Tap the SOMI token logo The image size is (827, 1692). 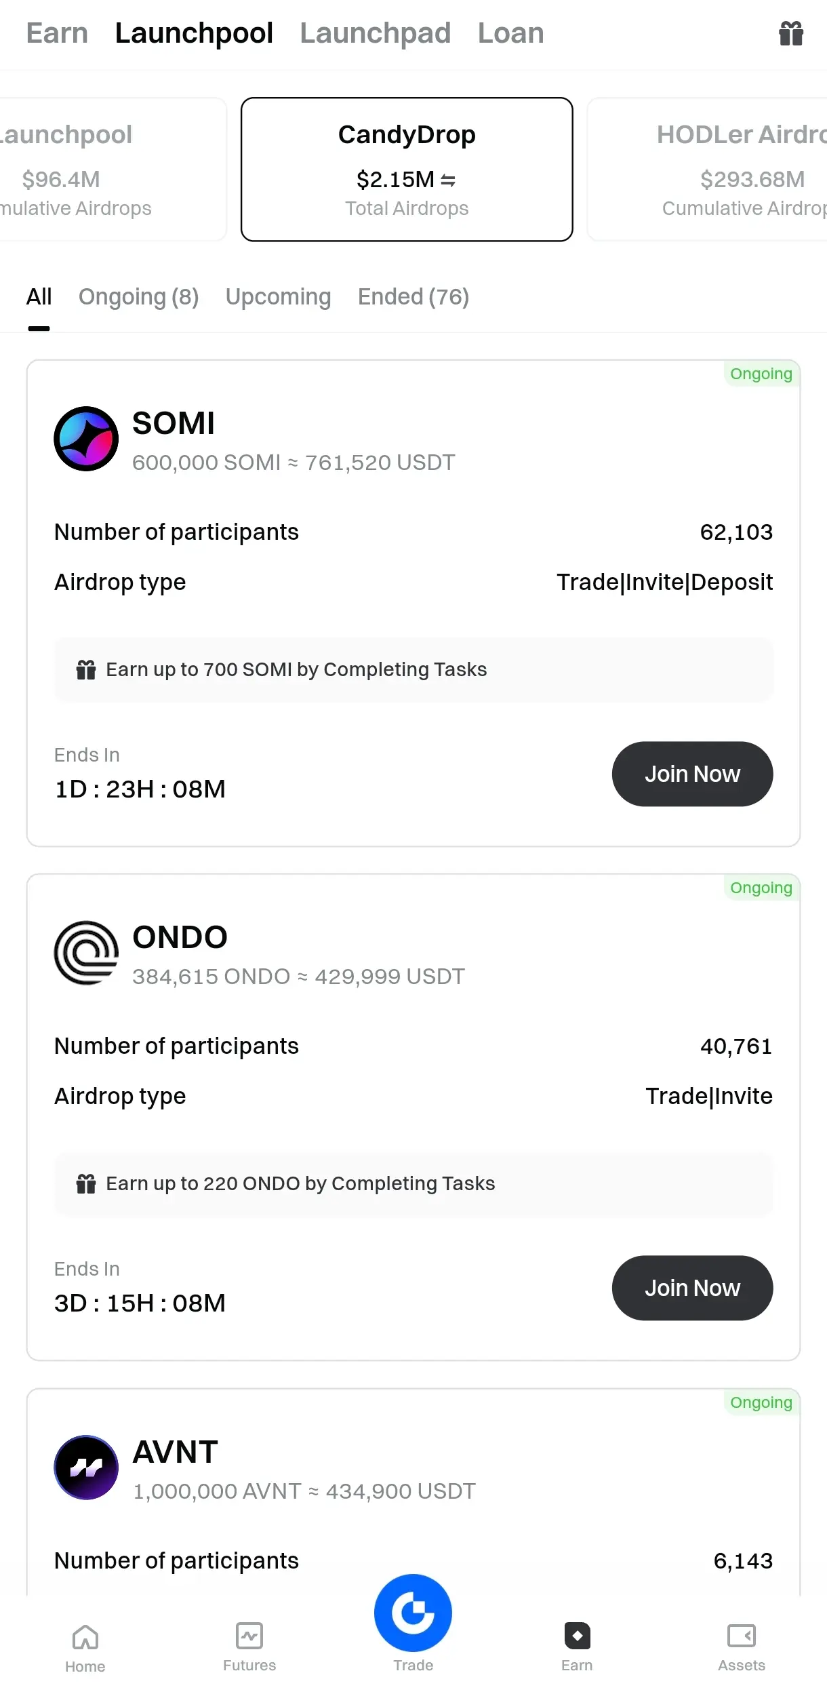click(86, 439)
